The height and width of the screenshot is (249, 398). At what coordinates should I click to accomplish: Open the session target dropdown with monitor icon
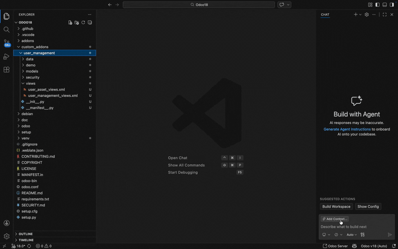click(x=326, y=234)
